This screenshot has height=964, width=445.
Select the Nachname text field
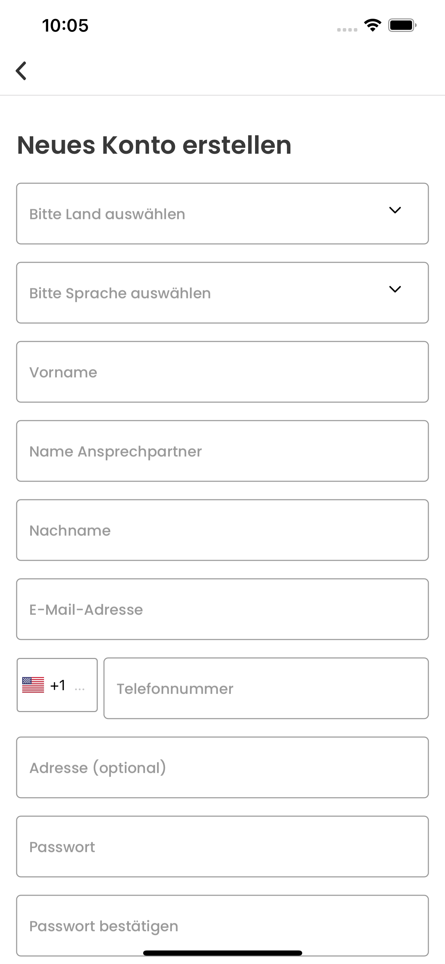(x=222, y=530)
